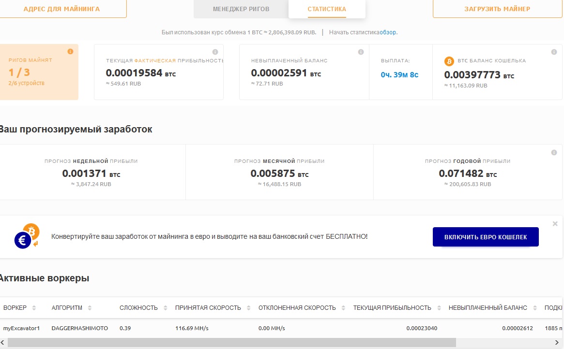
Task: Click row unpaid balance 0.00002612
Action: pos(518,328)
